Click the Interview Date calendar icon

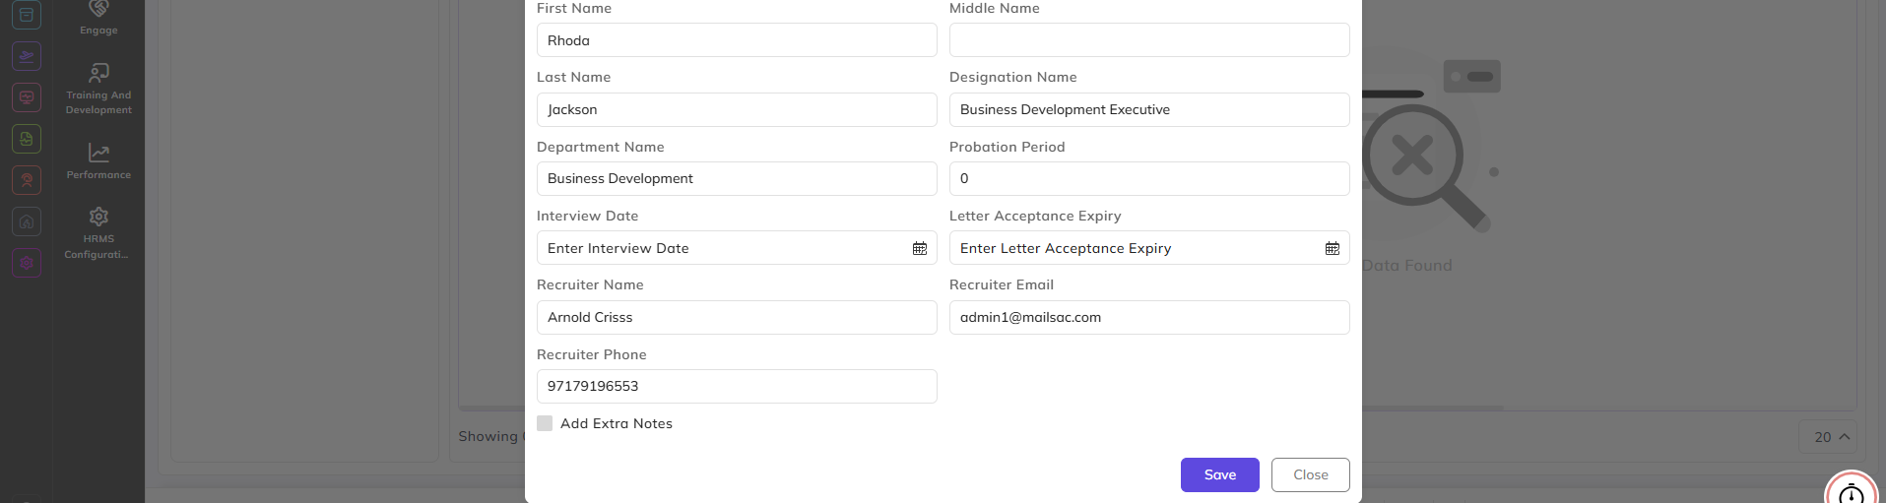920,248
